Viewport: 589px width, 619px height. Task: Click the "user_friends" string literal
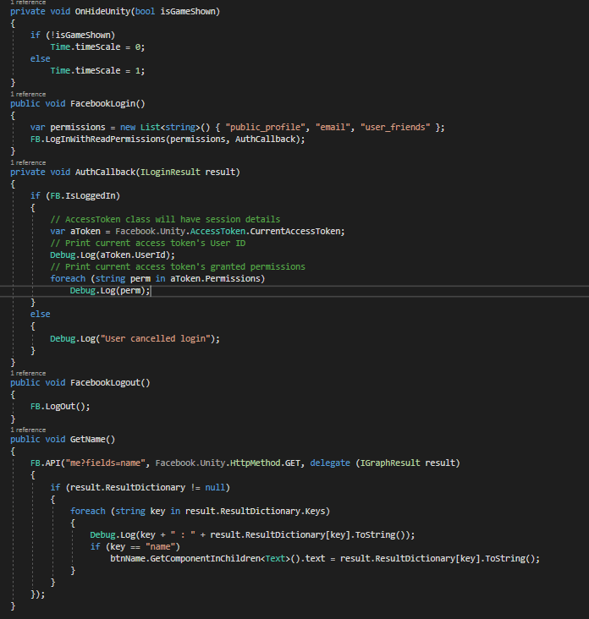[x=395, y=127]
